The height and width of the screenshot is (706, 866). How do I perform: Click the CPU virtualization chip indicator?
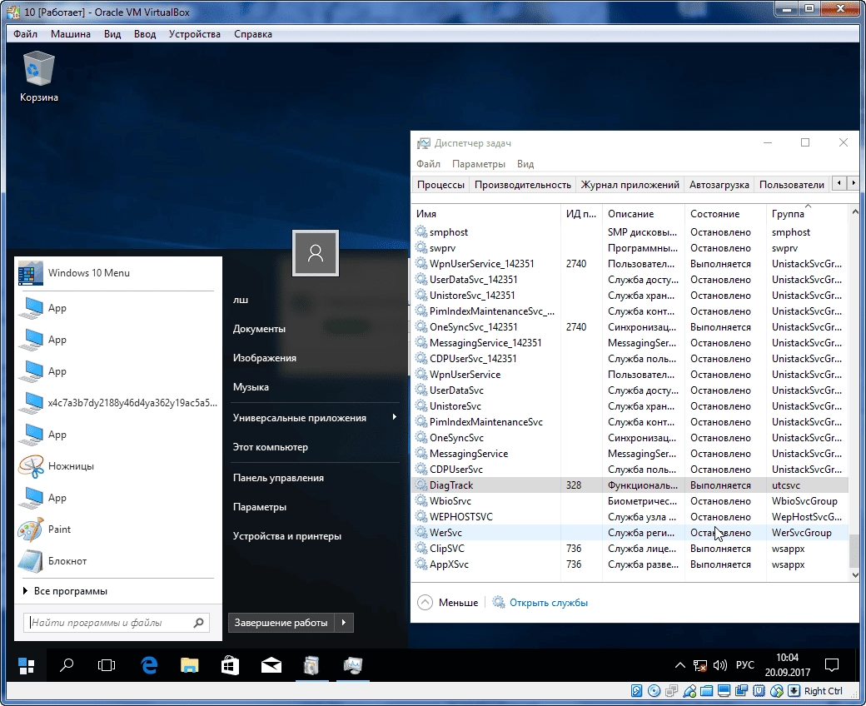point(759,690)
